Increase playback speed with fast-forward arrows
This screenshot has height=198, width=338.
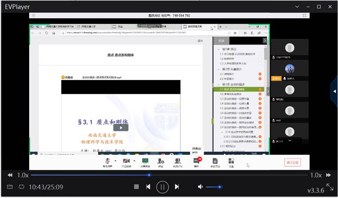pyautogui.click(x=328, y=175)
